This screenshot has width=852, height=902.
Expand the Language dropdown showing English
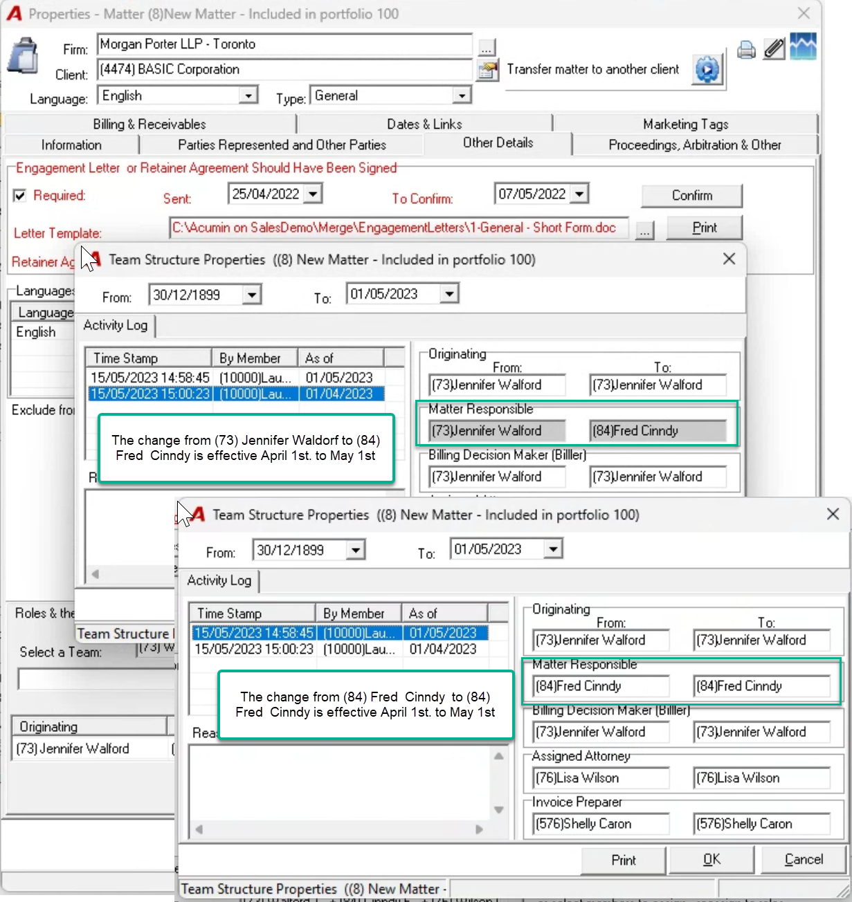pos(248,95)
